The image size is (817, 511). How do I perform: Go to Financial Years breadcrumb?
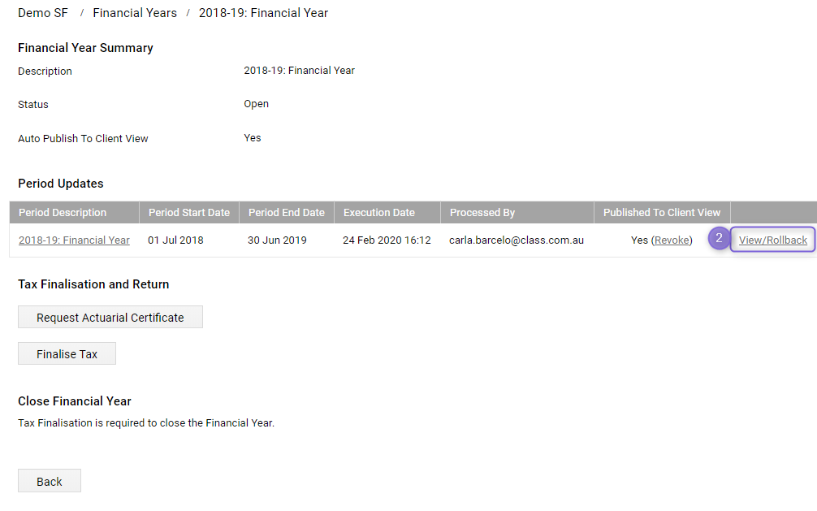point(135,13)
